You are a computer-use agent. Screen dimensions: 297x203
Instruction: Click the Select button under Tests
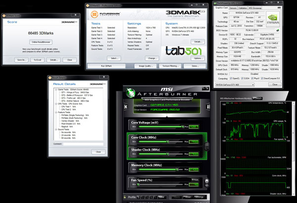114,58
